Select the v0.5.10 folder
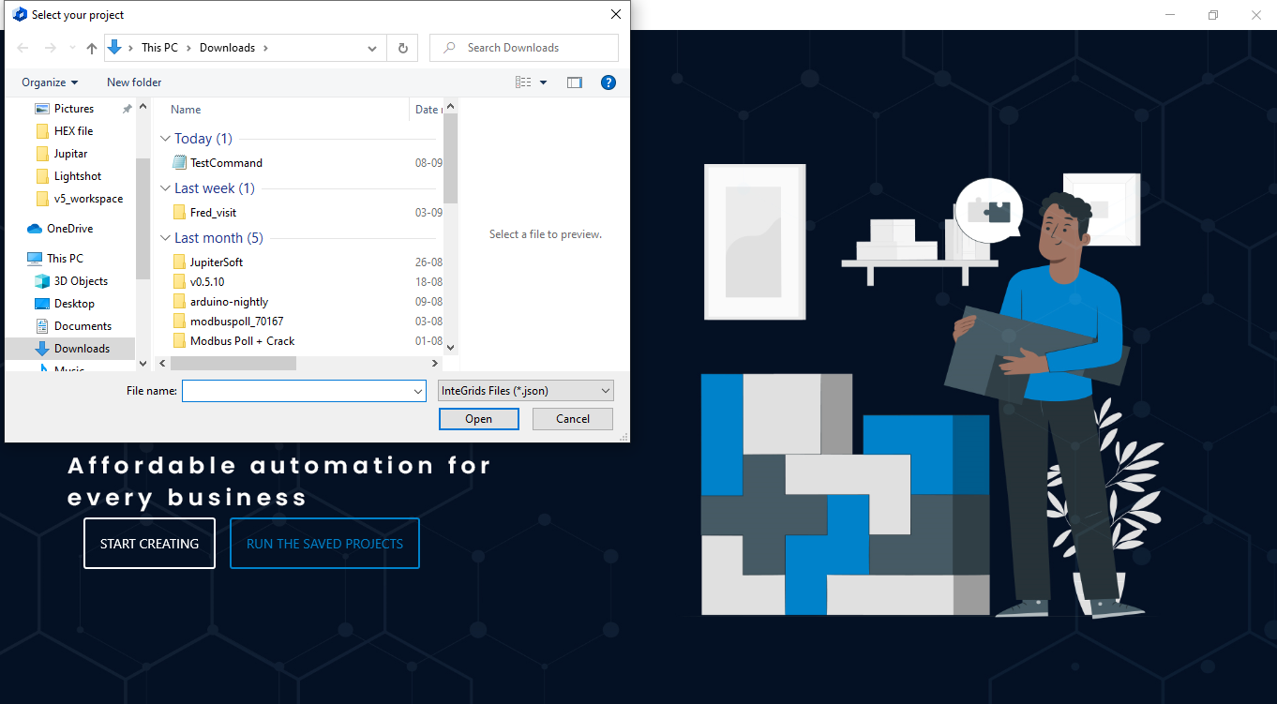This screenshot has width=1277, height=704. 207,282
